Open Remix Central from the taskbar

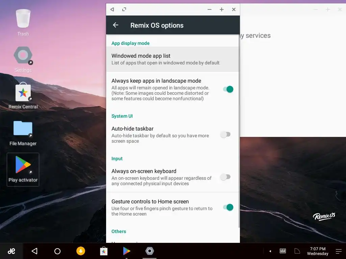[104, 251]
